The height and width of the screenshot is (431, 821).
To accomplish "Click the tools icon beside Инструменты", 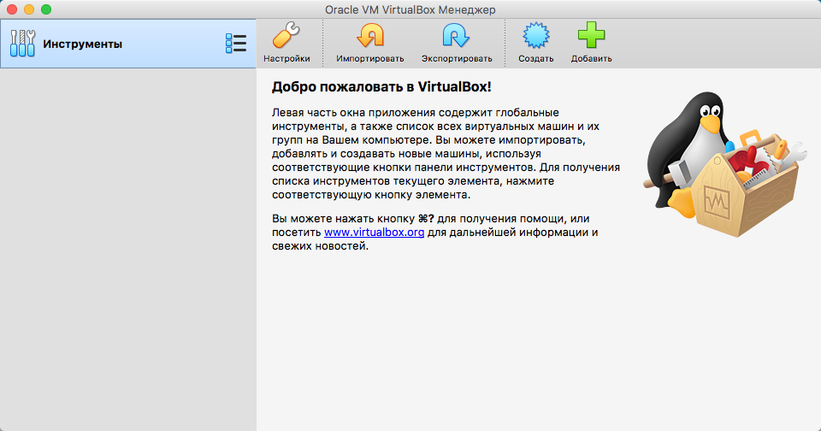I will 22,44.
